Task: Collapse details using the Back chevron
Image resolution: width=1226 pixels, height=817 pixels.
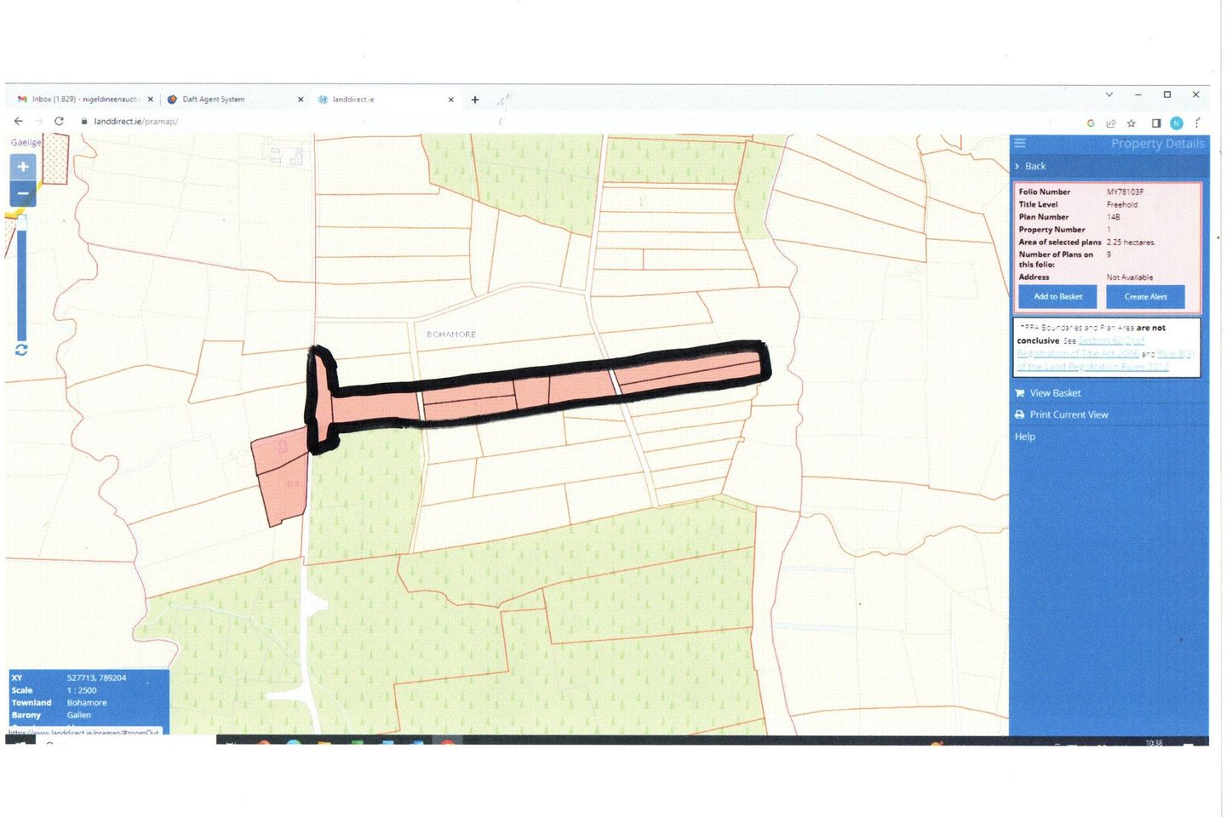Action: (x=1017, y=166)
